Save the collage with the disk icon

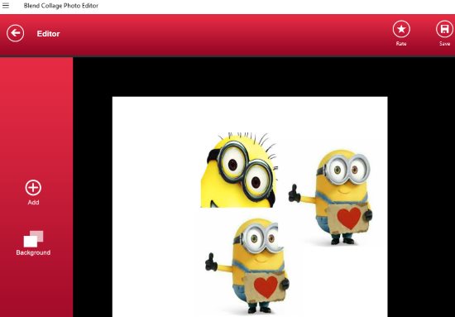(x=444, y=29)
